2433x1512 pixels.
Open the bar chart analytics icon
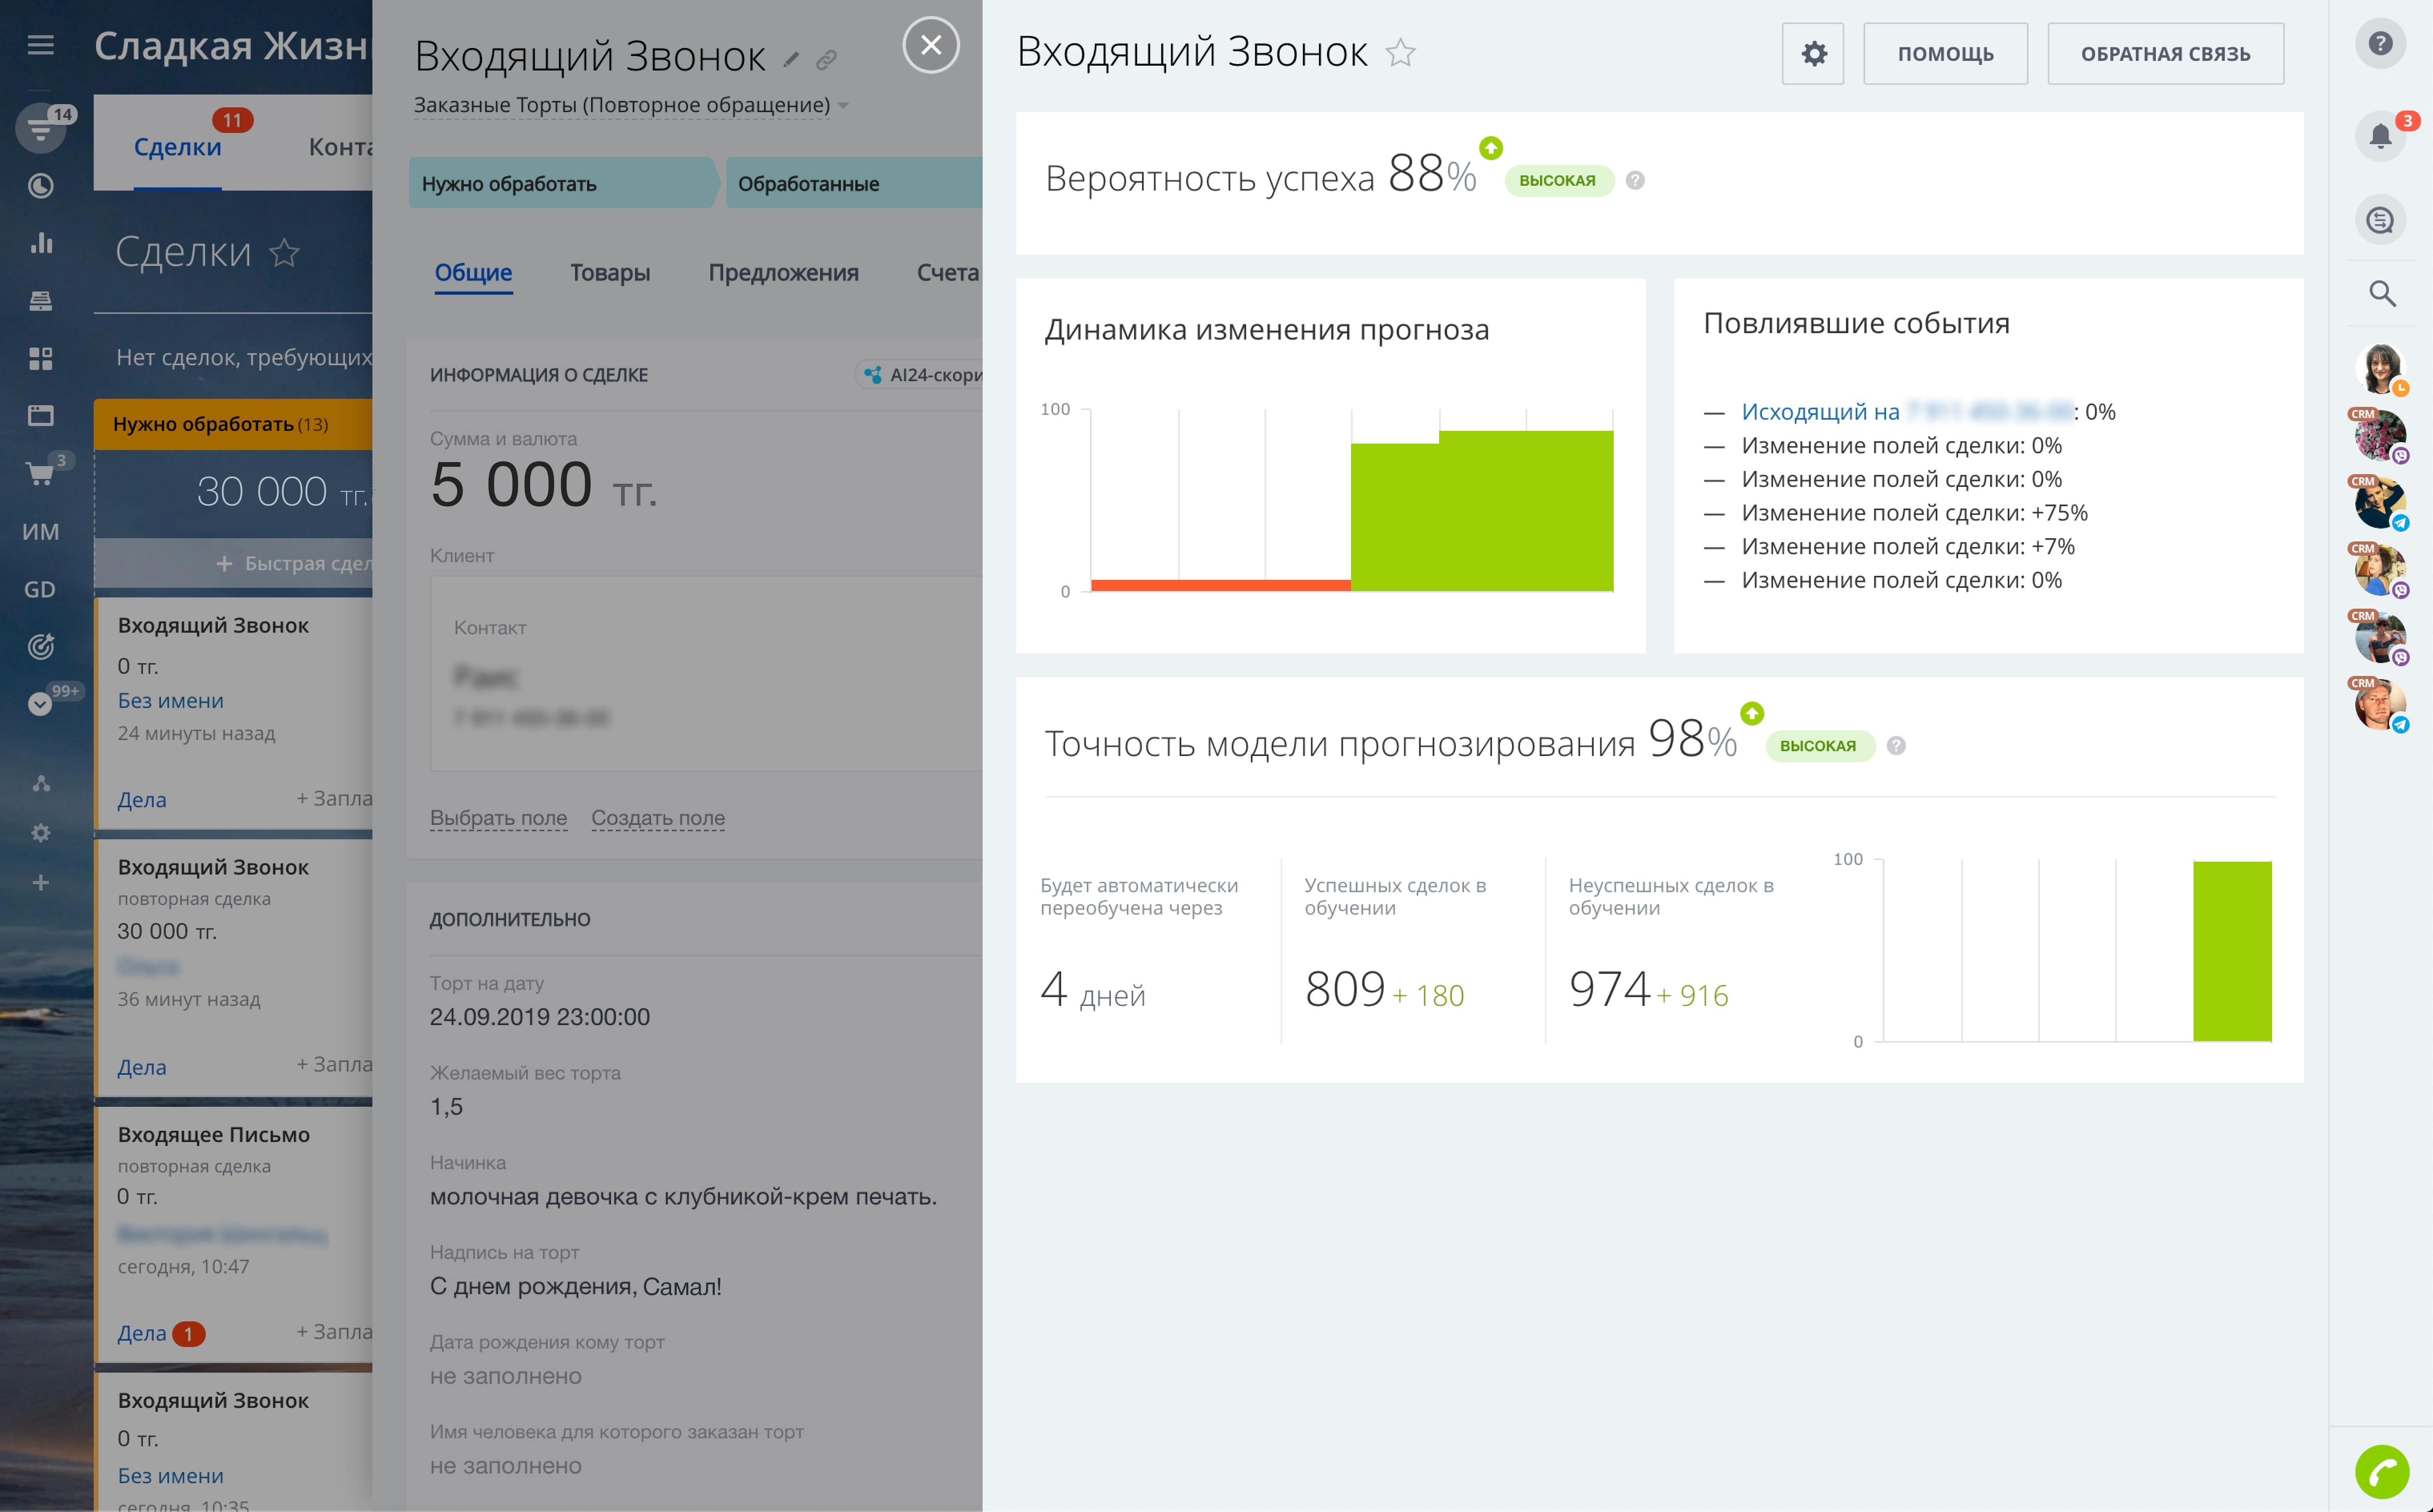click(40, 243)
